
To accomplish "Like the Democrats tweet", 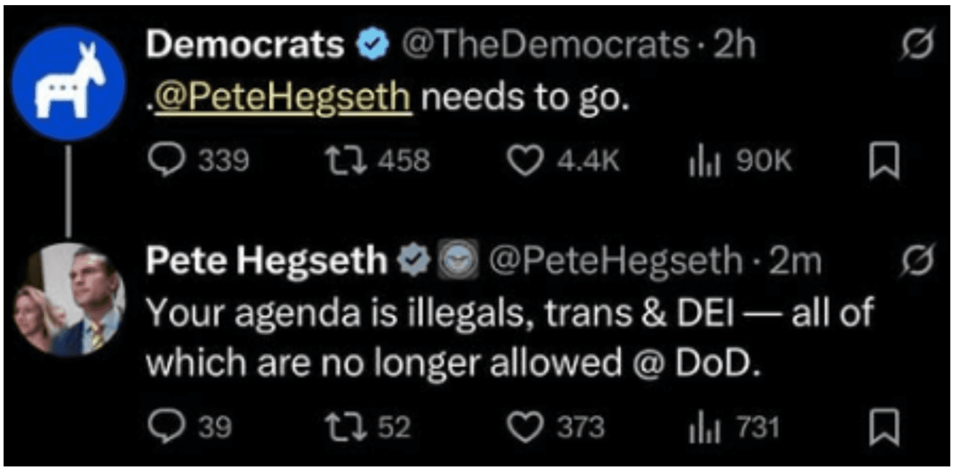I will tap(524, 161).
